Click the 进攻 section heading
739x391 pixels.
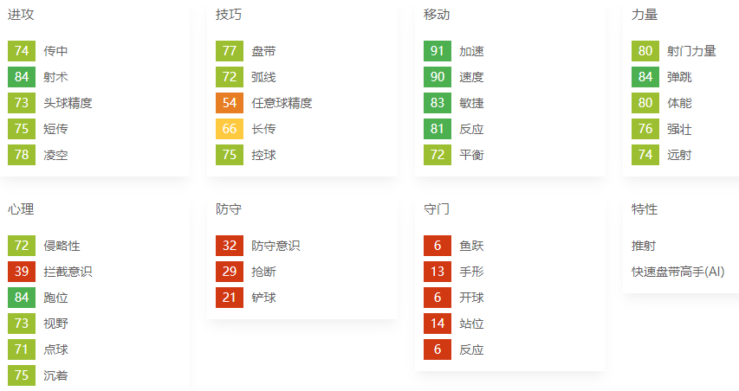coord(21,15)
